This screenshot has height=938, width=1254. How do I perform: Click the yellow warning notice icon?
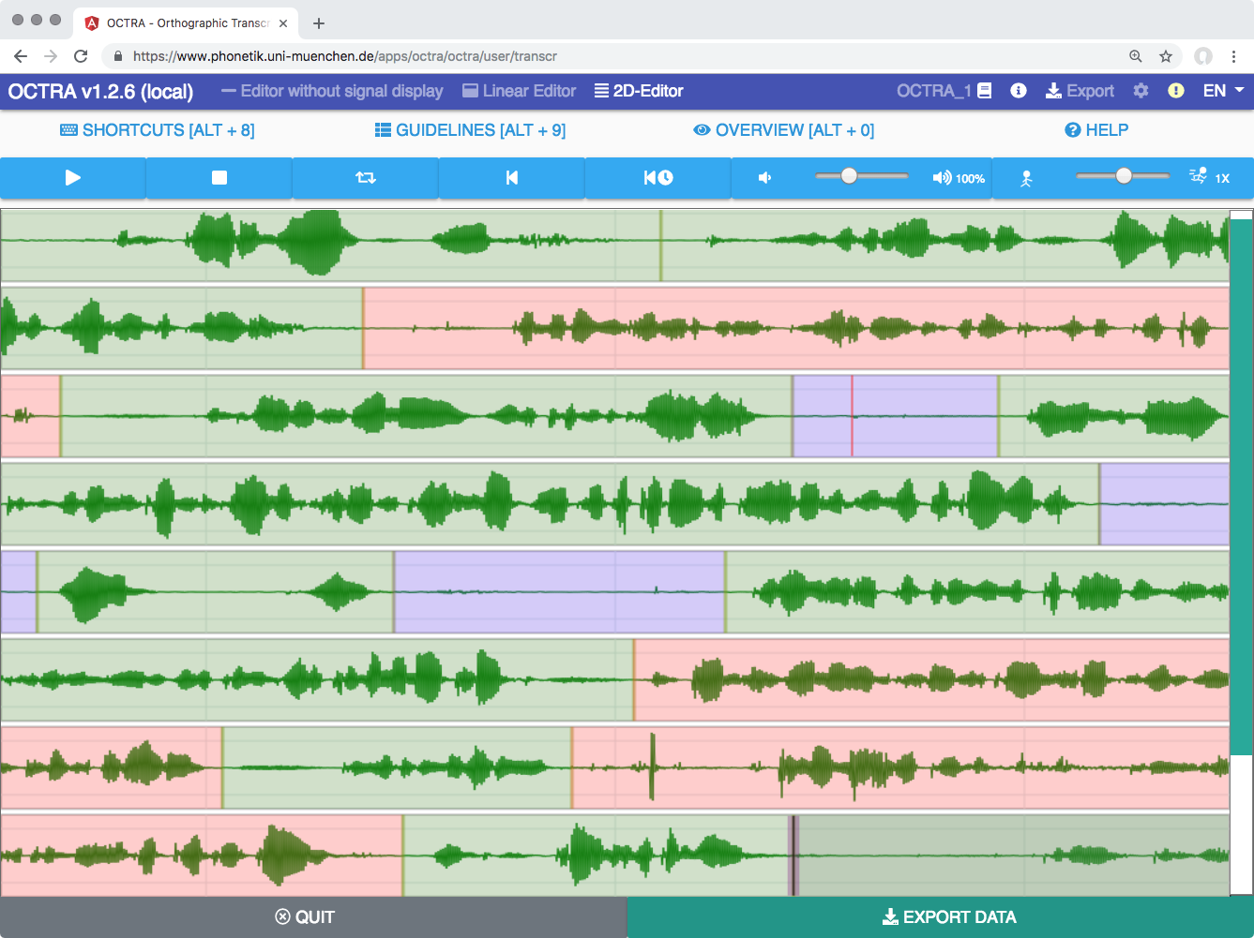tap(1175, 91)
